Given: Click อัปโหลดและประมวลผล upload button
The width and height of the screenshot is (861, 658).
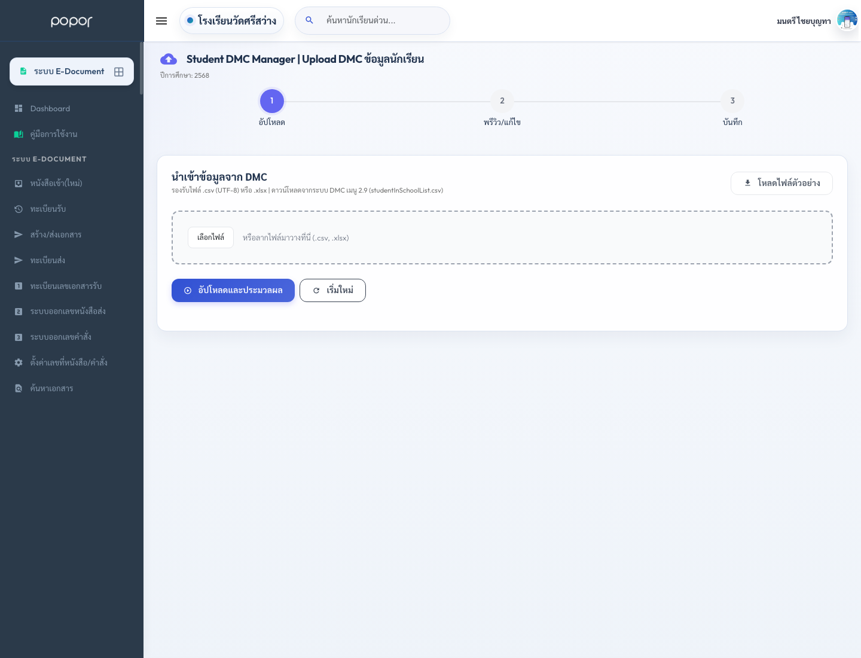Looking at the screenshot, I should (233, 290).
